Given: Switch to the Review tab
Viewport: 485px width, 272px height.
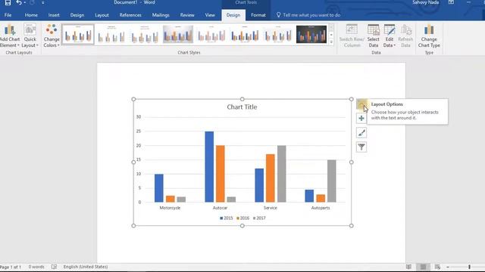Looking at the screenshot, I should pyautogui.click(x=187, y=15).
